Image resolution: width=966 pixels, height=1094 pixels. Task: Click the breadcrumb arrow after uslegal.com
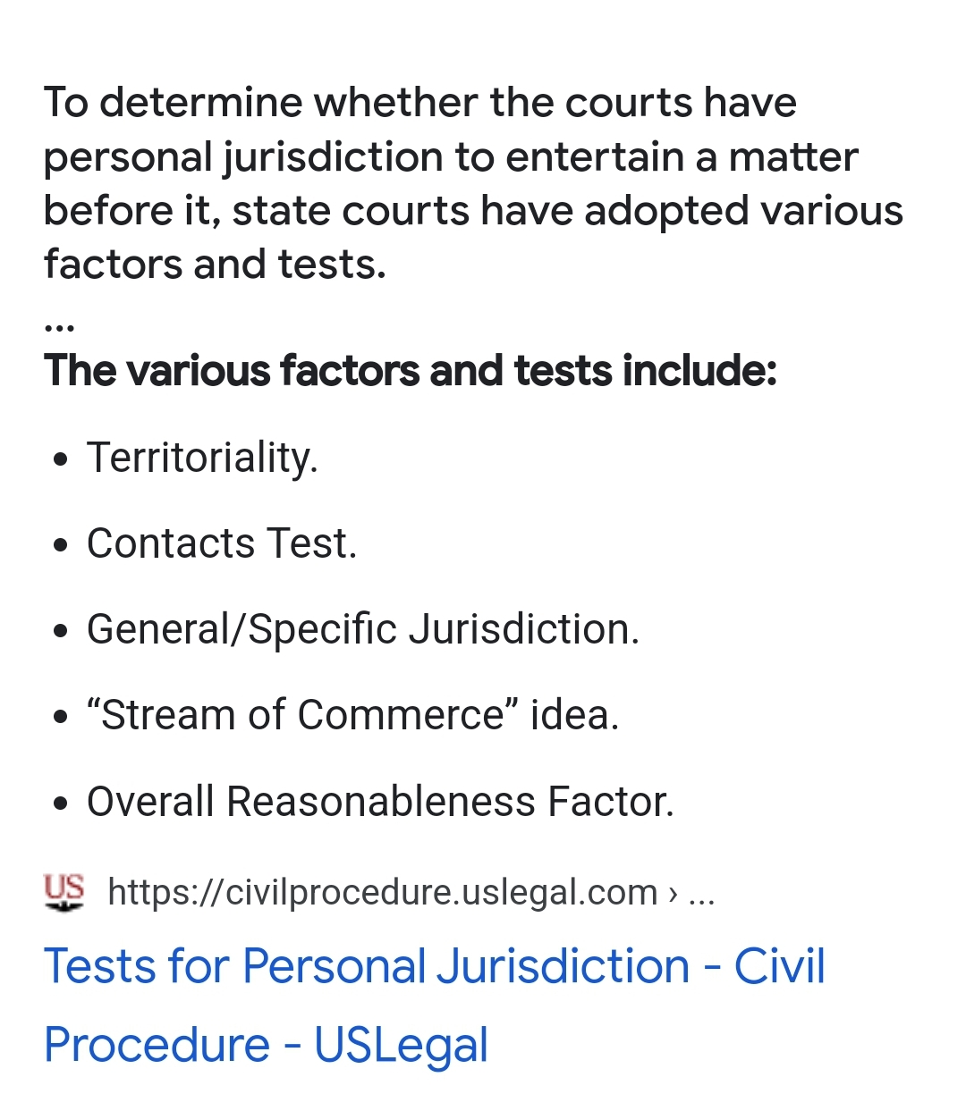tap(673, 893)
